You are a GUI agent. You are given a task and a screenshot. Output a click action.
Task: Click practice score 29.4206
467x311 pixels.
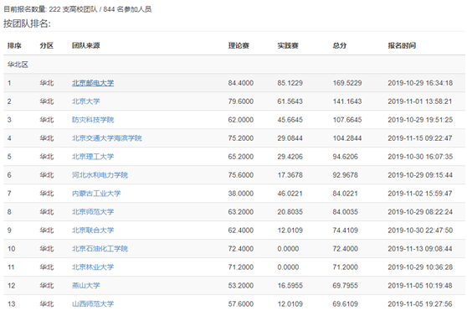[x=290, y=157]
